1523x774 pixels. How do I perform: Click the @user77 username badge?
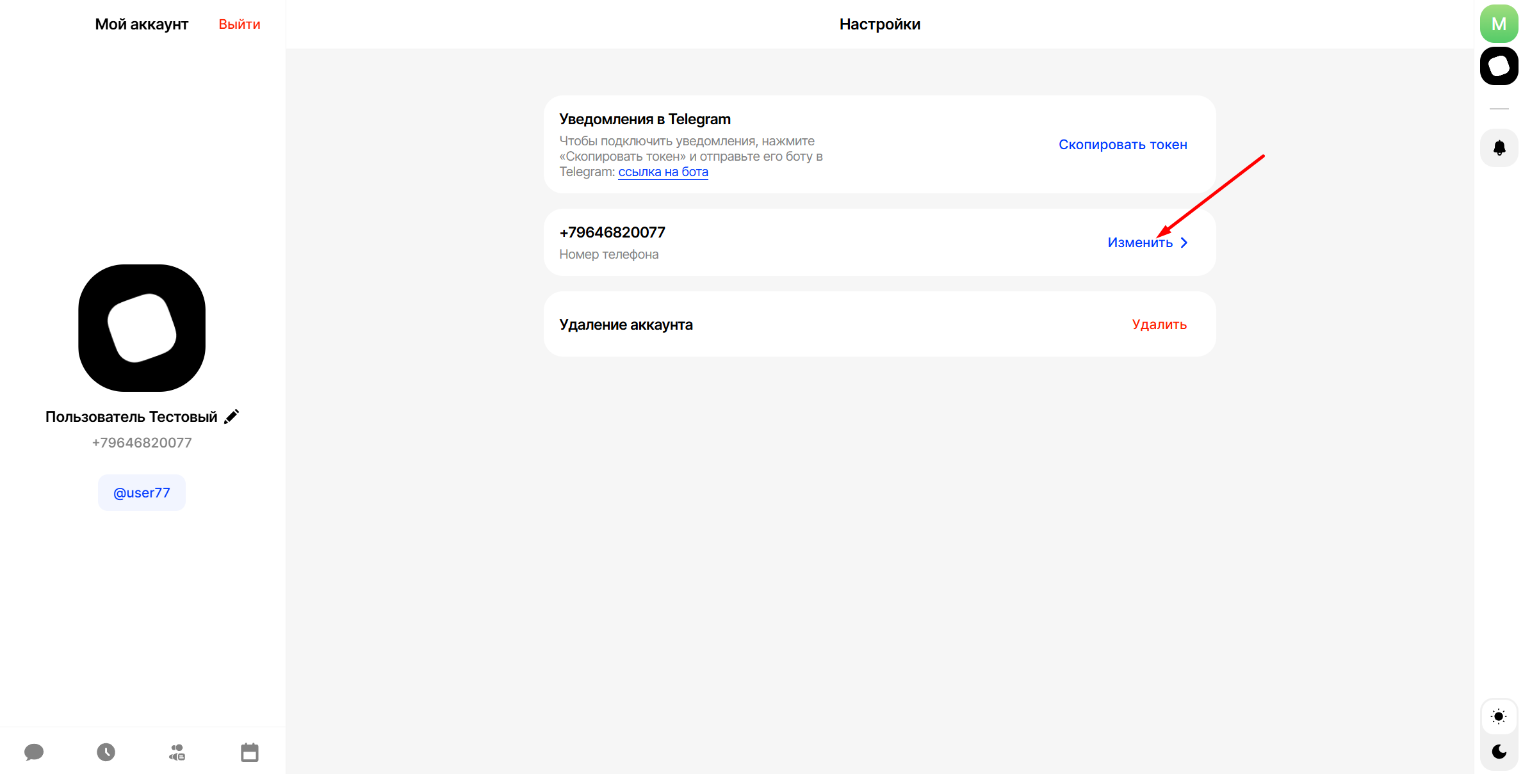[x=142, y=492]
